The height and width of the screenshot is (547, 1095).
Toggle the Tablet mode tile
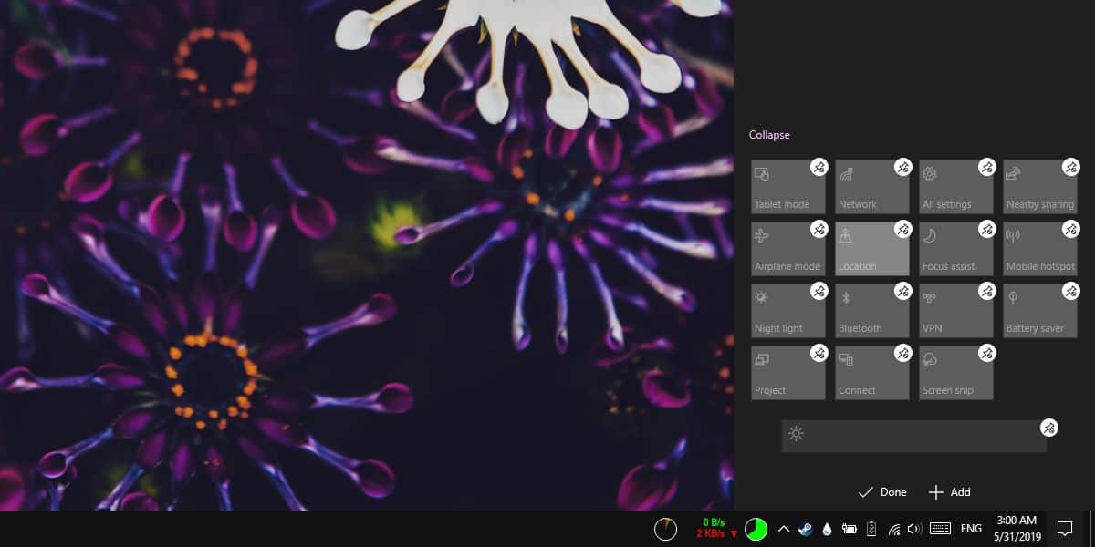pos(788,187)
